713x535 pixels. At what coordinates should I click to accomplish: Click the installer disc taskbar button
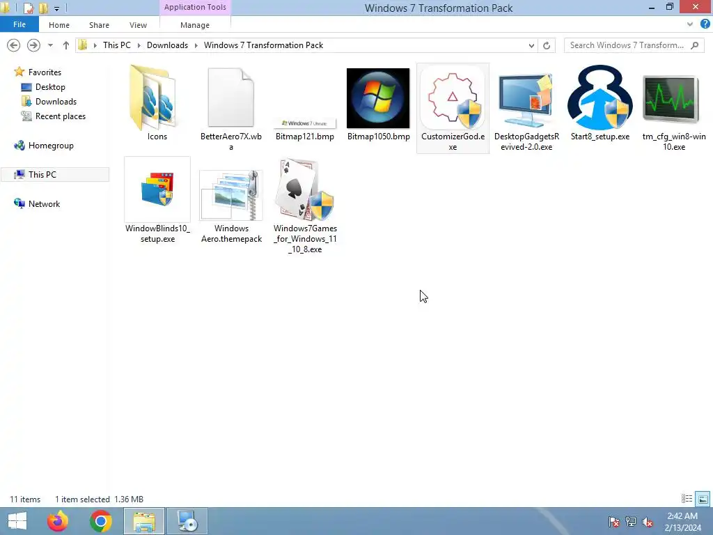pyautogui.click(x=187, y=521)
